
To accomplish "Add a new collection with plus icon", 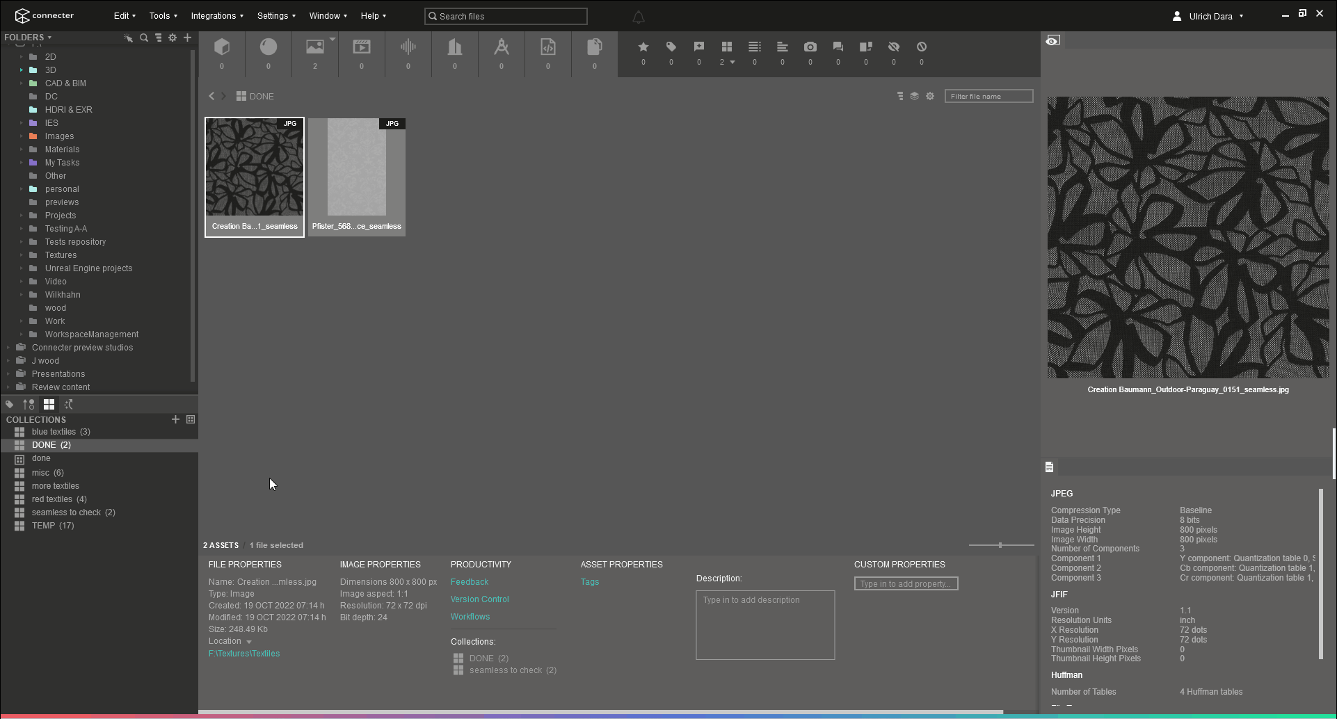I will pos(175,419).
